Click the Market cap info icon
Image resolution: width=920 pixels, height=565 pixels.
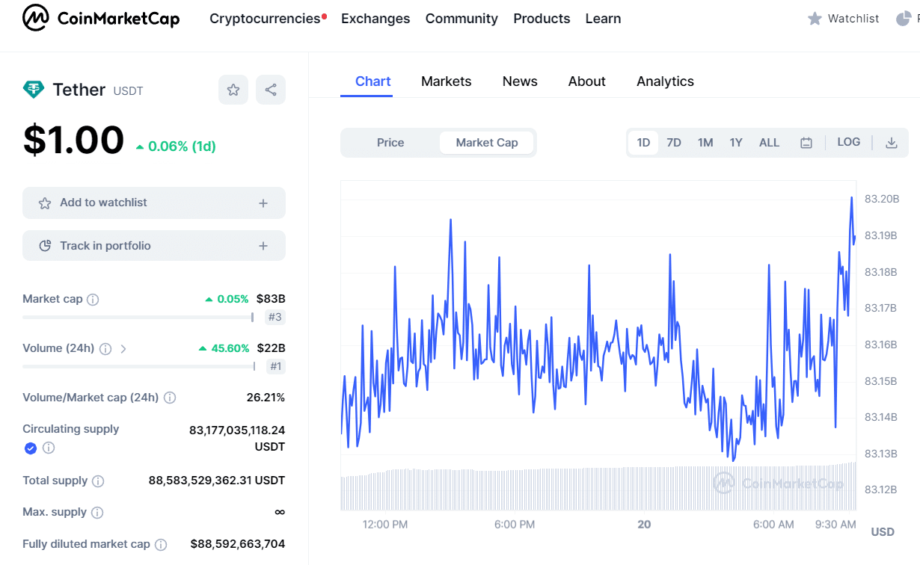[93, 300]
